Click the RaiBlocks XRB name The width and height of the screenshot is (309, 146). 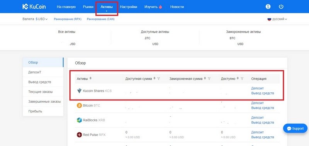click(94, 120)
